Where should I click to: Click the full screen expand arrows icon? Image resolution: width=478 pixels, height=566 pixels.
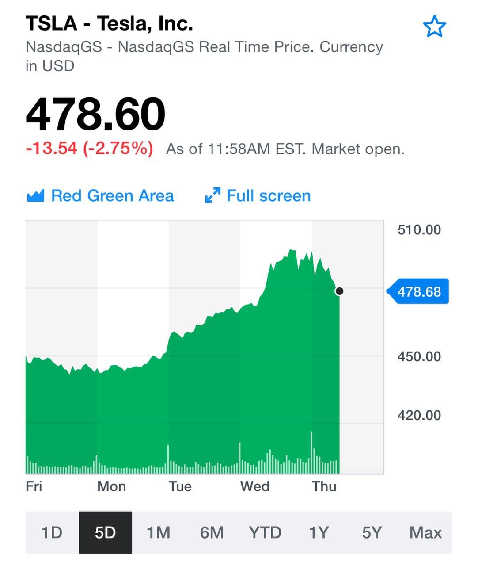[x=212, y=195]
